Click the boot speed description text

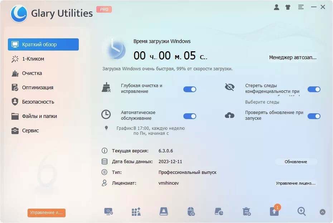pyautogui.click(x=167, y=69)
